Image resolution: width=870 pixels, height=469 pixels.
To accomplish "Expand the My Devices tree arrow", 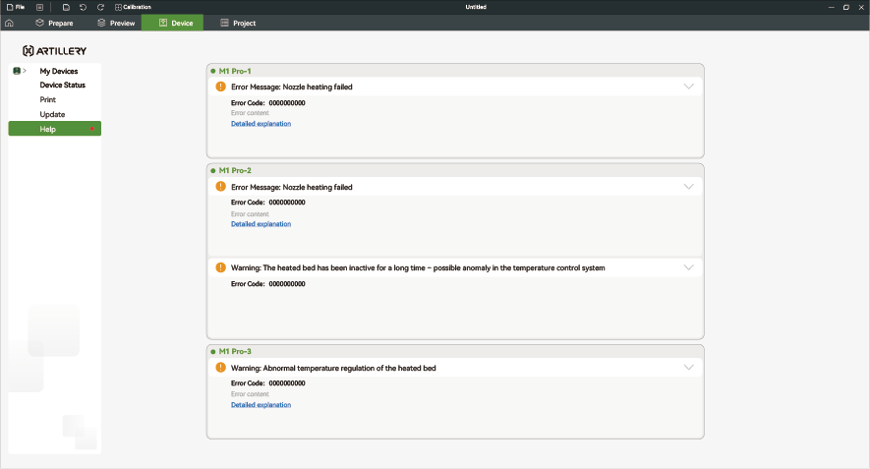I will click(25, 71).
